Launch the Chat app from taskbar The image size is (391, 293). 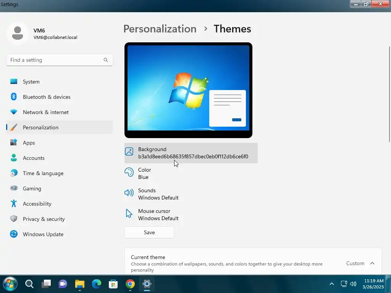pyautogui.click(x=63, y=284)
